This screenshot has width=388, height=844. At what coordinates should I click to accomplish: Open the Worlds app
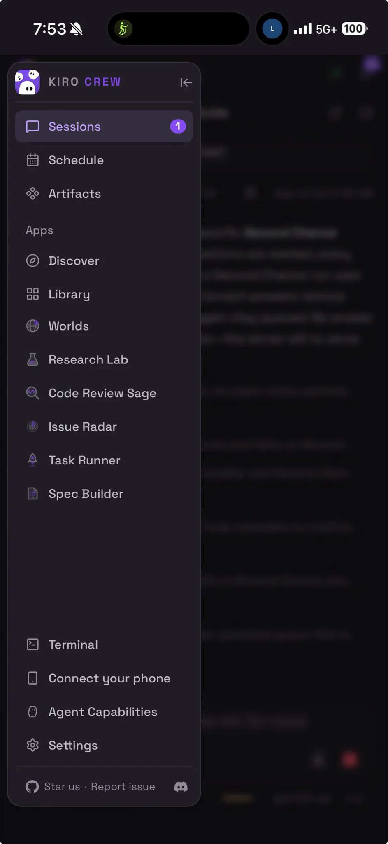104,326
